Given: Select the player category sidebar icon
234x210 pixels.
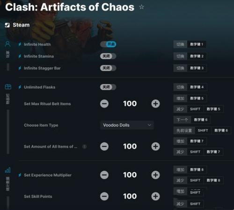Looking at the screenshot, I should [8, 44].
